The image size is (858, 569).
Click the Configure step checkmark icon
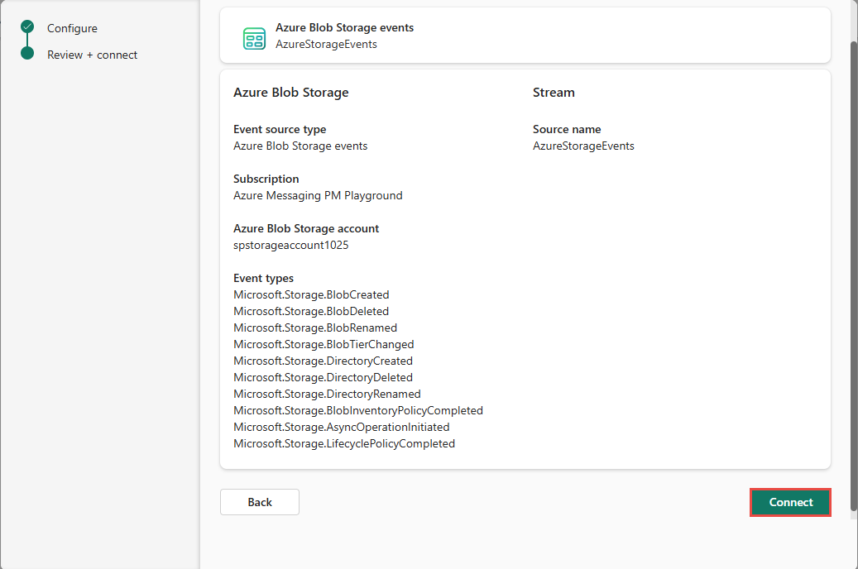tap(27, 27)
